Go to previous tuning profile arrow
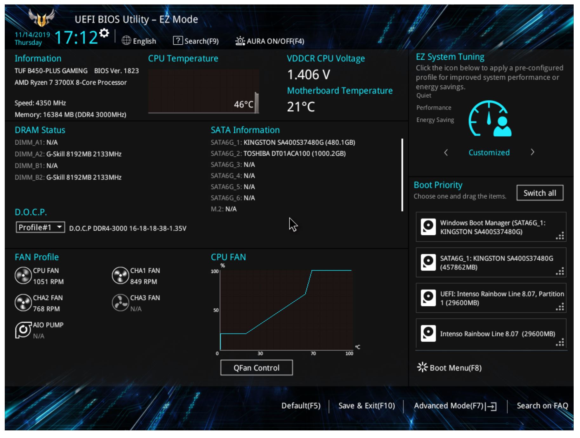The image size is (580, 438). (446, 153)
